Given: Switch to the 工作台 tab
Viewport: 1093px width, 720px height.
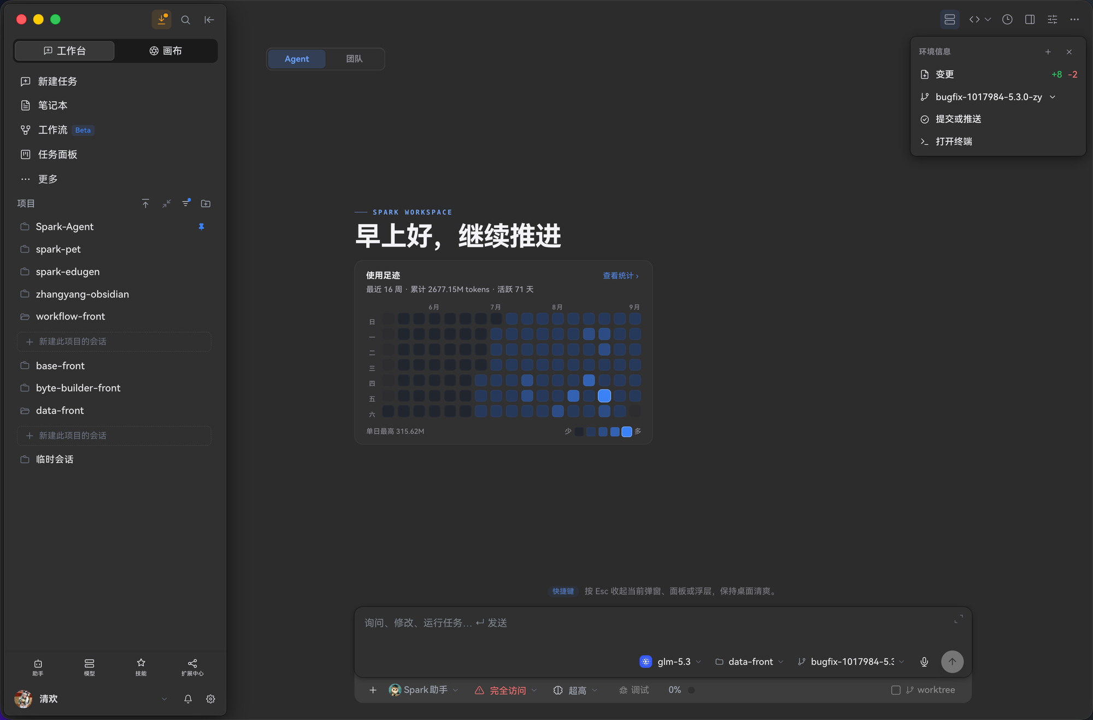Looking at the screenshot, I should (64, 51).
